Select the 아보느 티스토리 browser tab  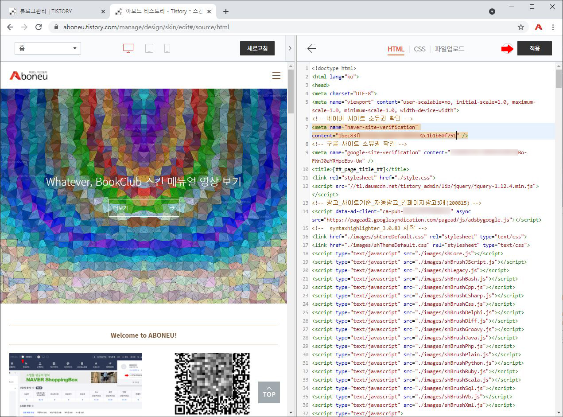[x=162, y=12]
